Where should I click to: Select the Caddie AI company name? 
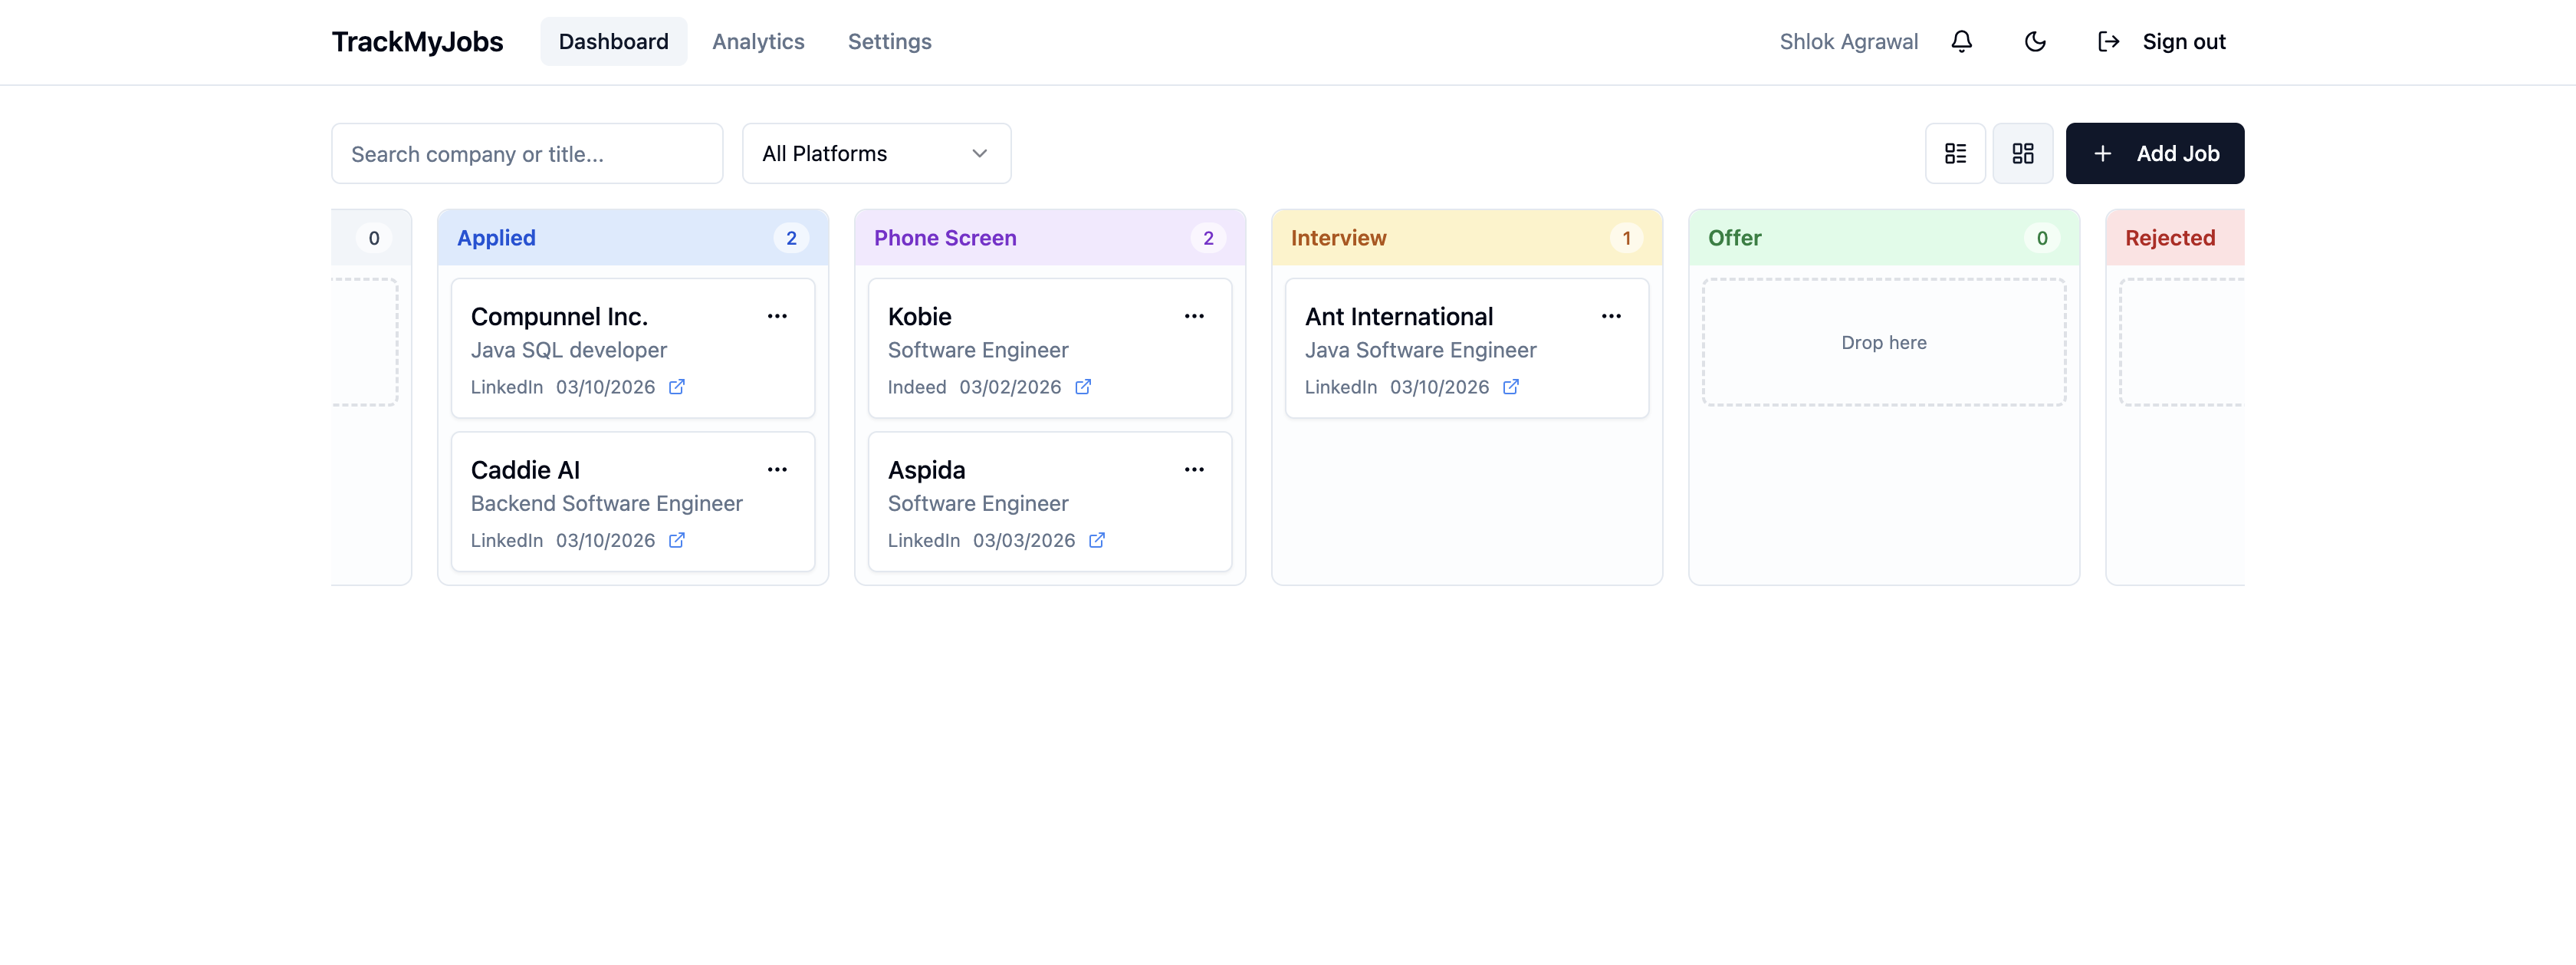coord(525,469)
